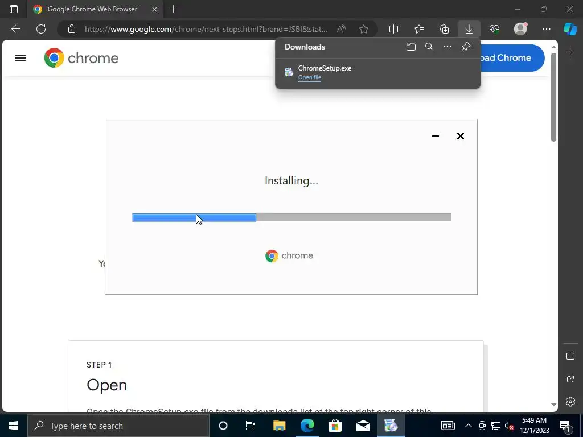Screen dimensions: 583x437
Task: Open Mail app from taskbar
Action: pyautogui.click(x=363, y=426)
